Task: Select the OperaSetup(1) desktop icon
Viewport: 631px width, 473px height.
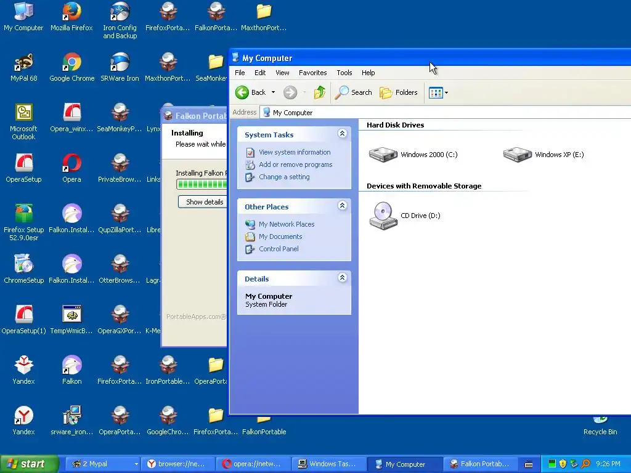Action: 24,320
